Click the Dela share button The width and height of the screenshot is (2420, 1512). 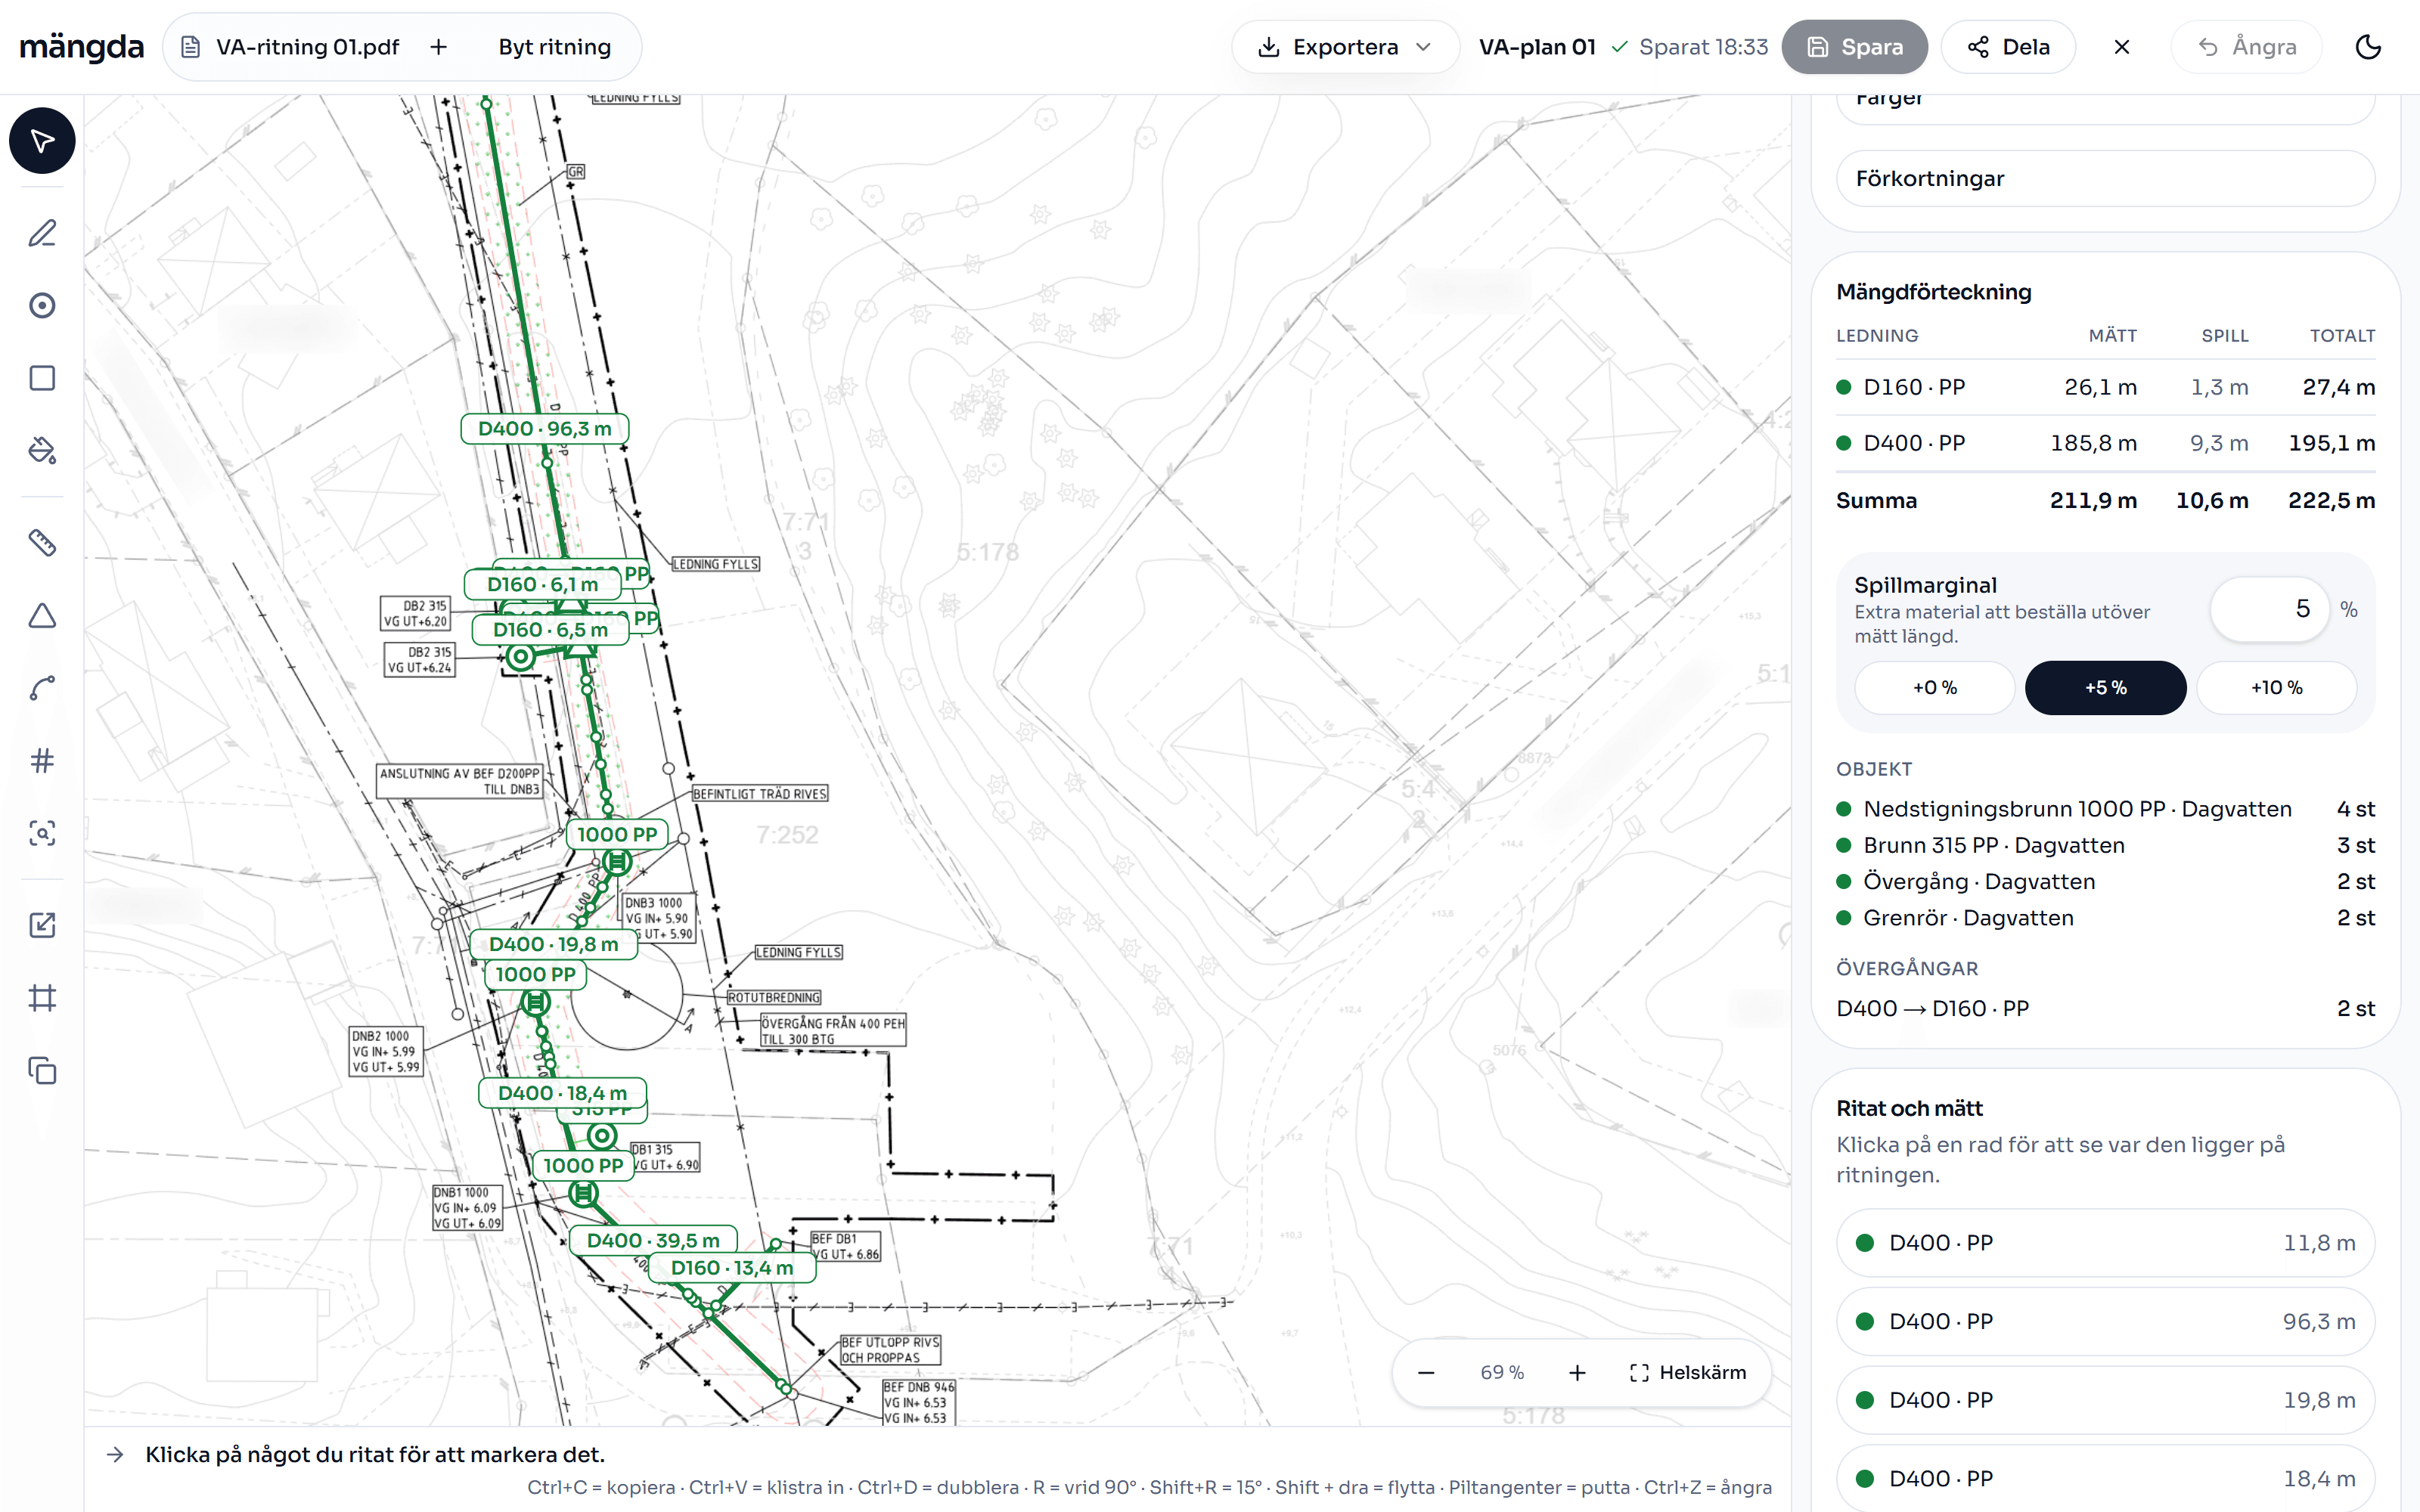[2008, 47]
